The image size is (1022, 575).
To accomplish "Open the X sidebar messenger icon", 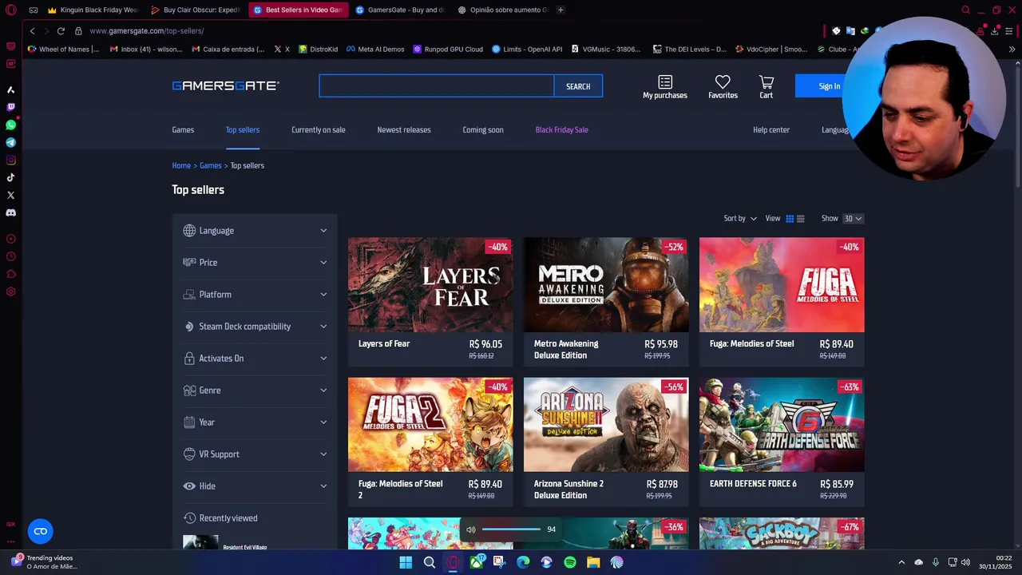I will click(x=10, y=195).
